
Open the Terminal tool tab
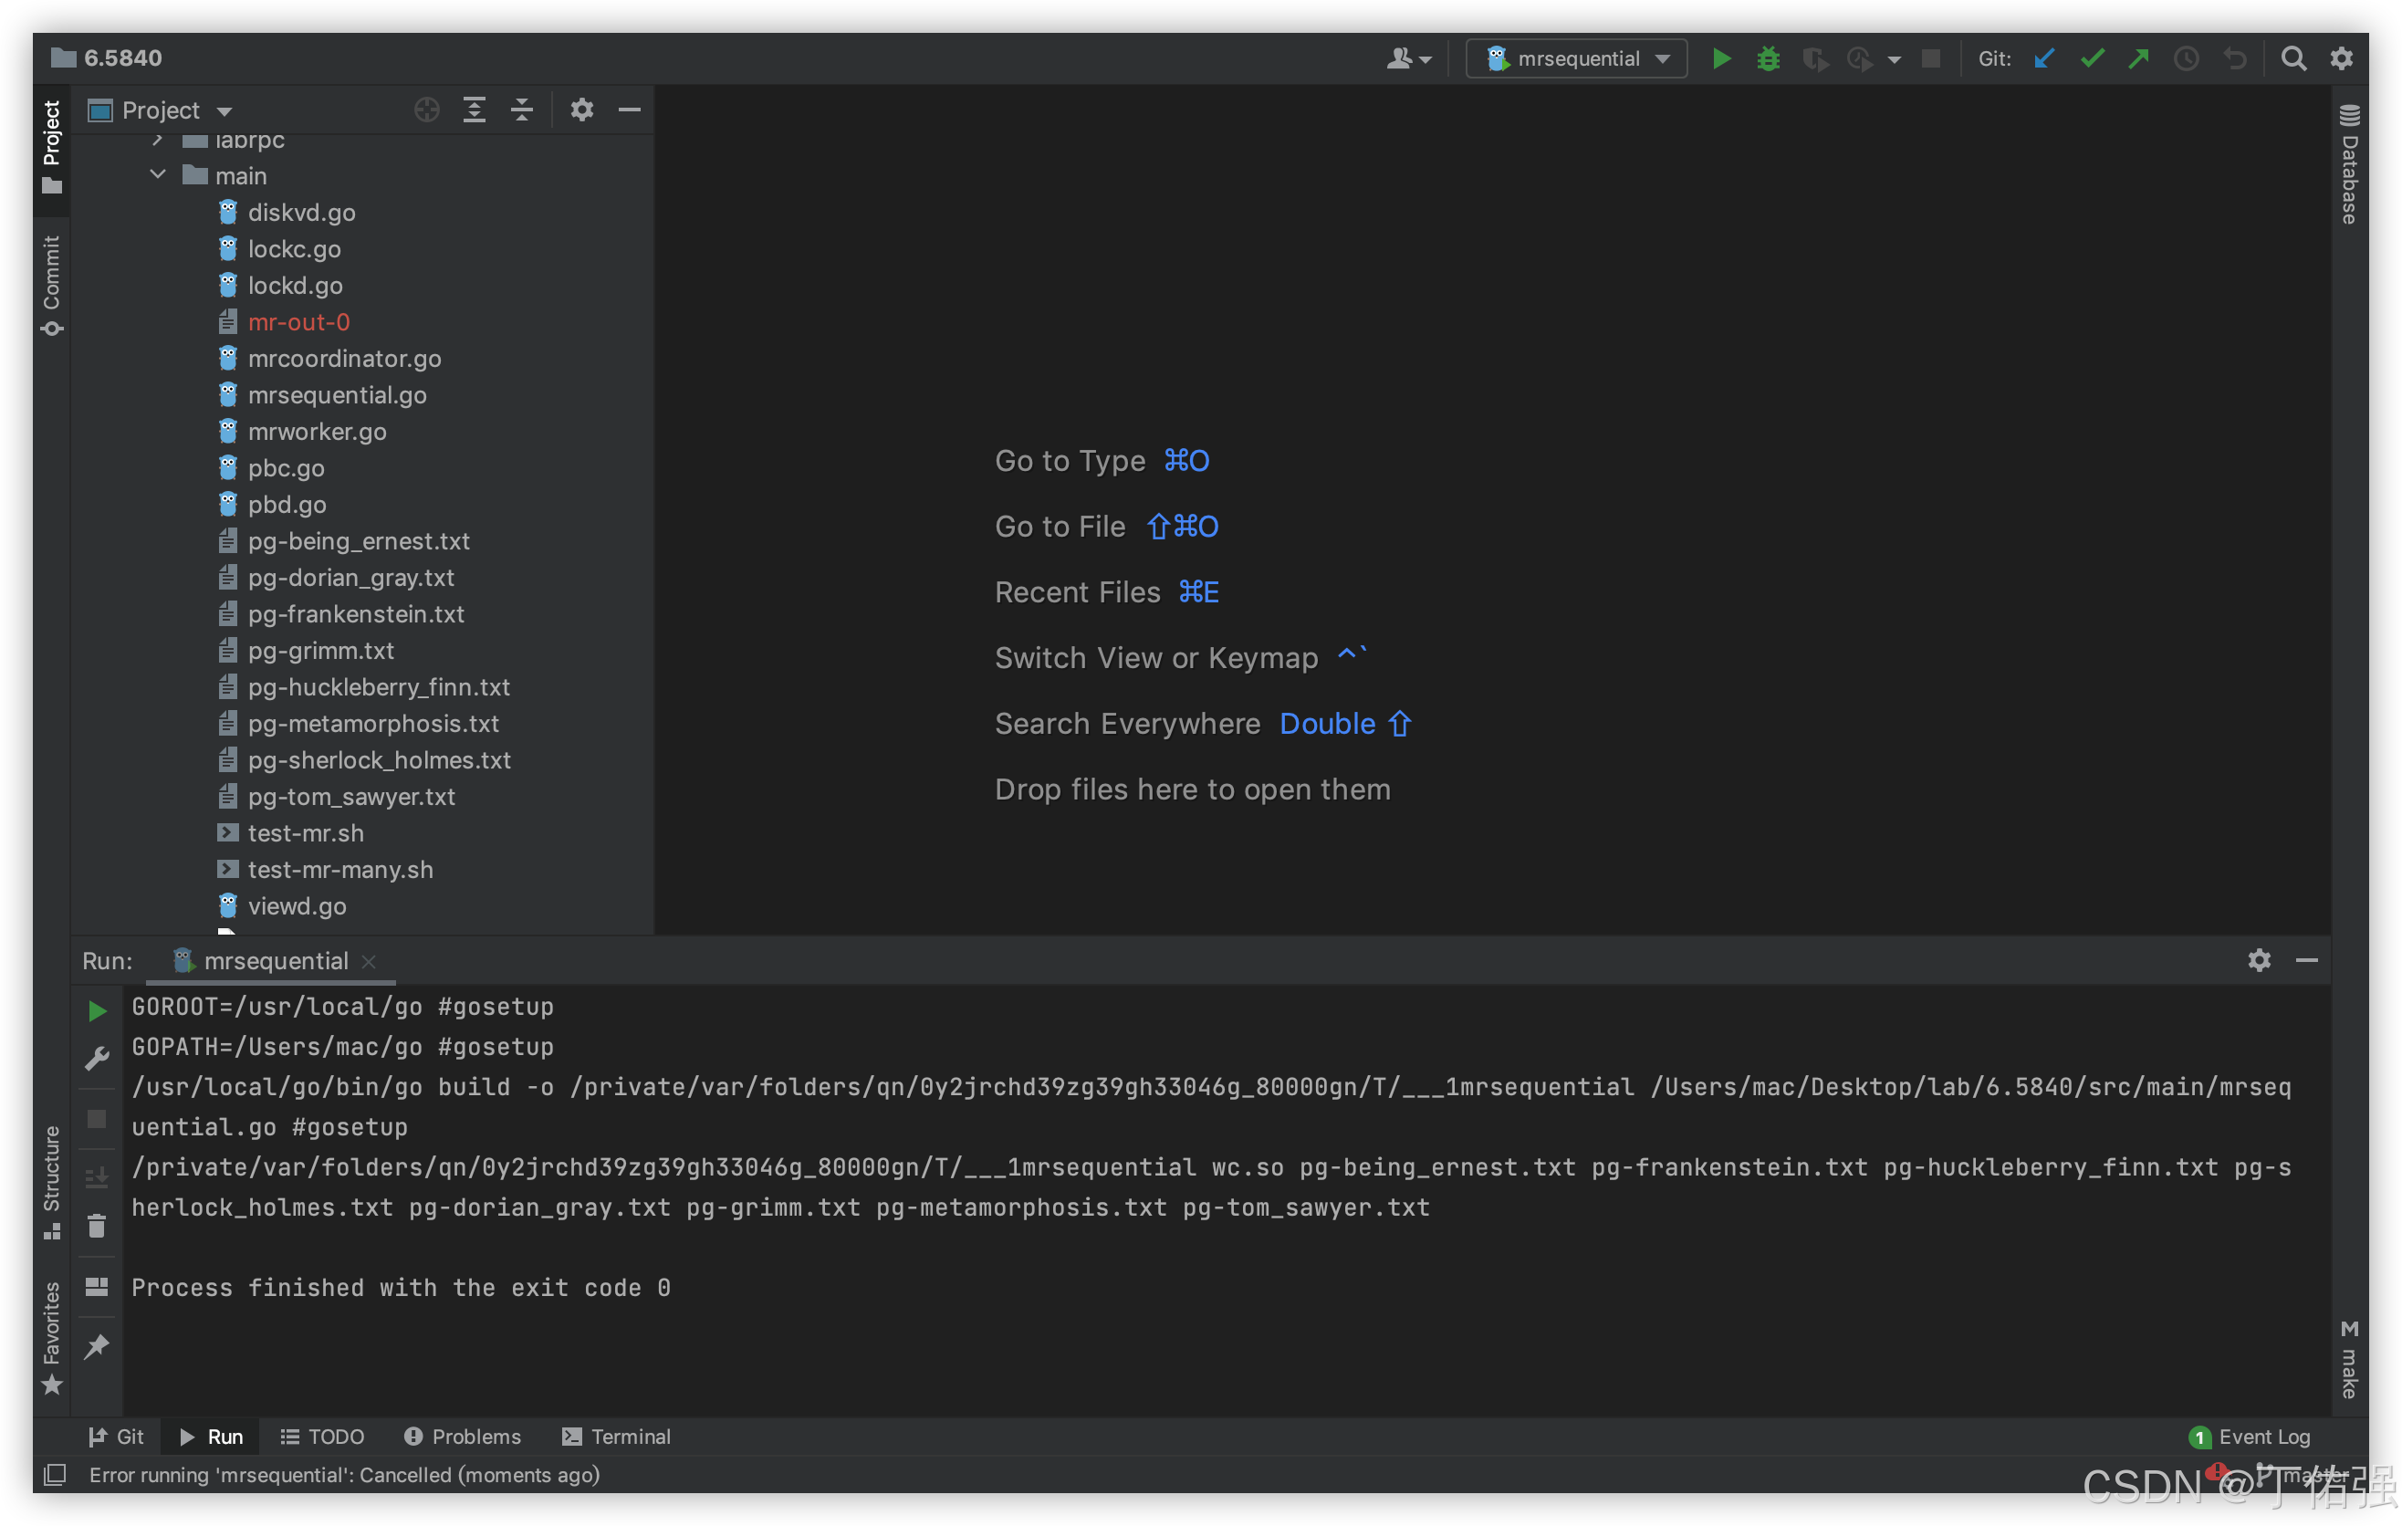tap(616, 1436)
